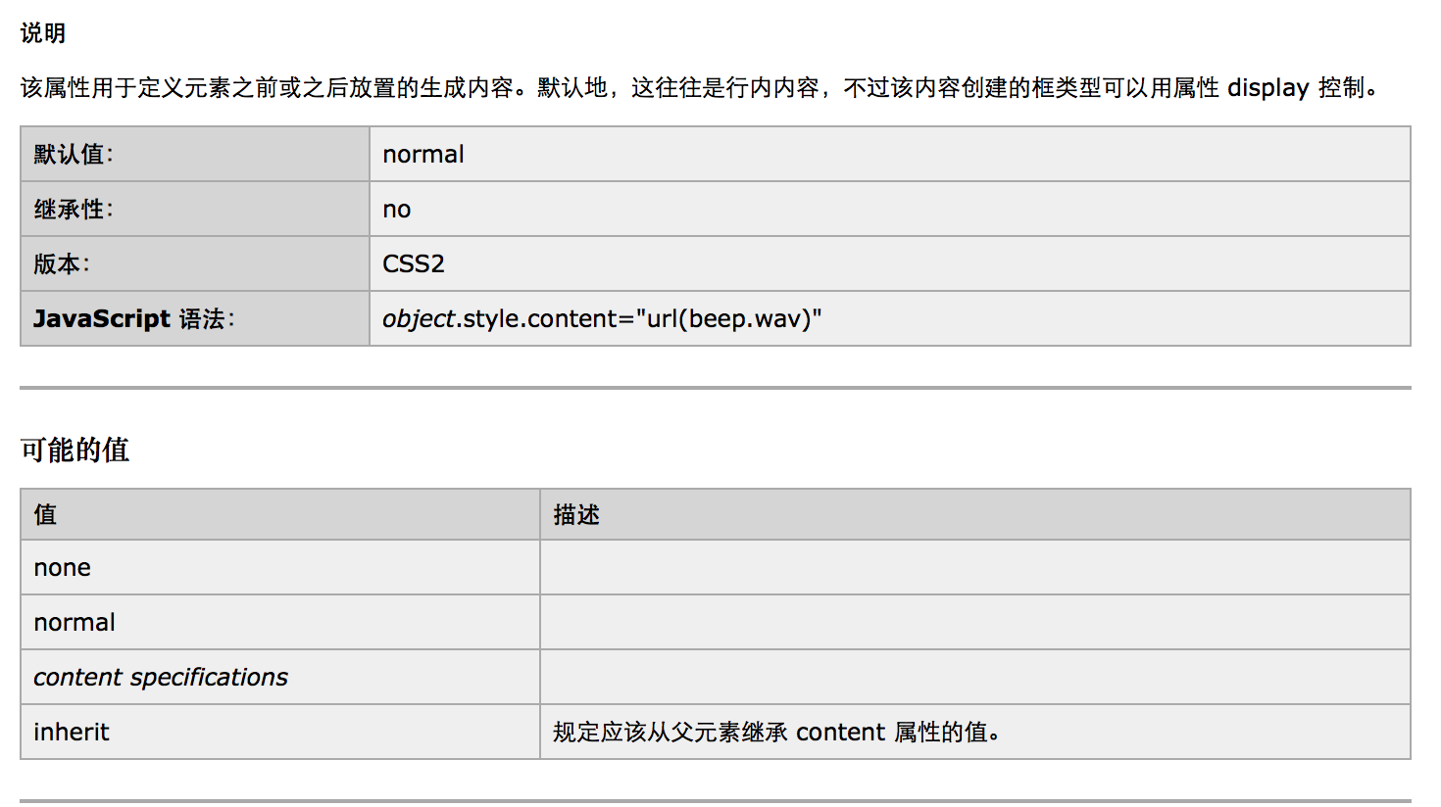Click the object.style.content syntax example

coord(602,319)
